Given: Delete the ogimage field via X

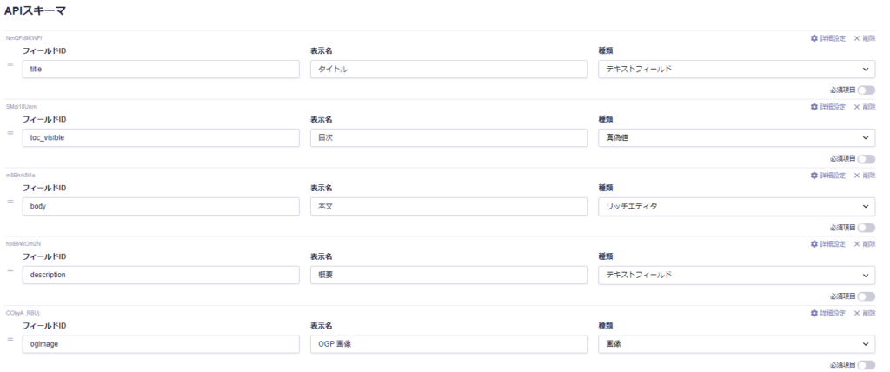Looking at the screenshot, I should click(864, 313).
